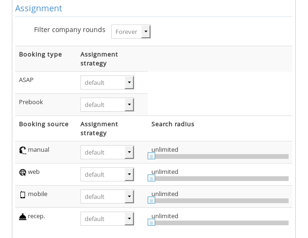Open the Prebook assignment strategy dropdown
The height and width of the screenshot is (238, 308).
point(107,105)
